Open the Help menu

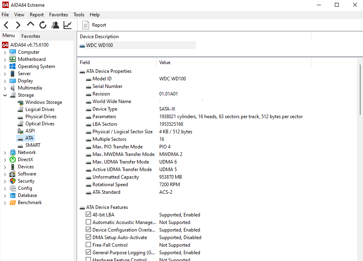[x=95, y=15]
